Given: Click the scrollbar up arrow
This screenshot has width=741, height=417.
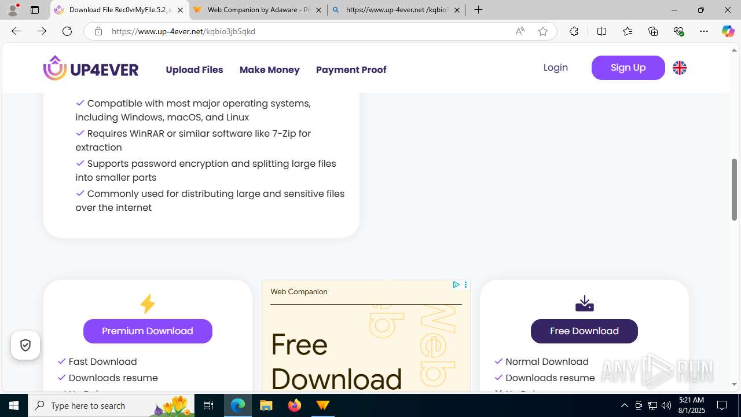Looking at the screenshot, I should (734, 50).
